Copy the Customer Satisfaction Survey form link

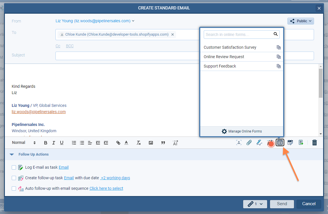[279, 48]
